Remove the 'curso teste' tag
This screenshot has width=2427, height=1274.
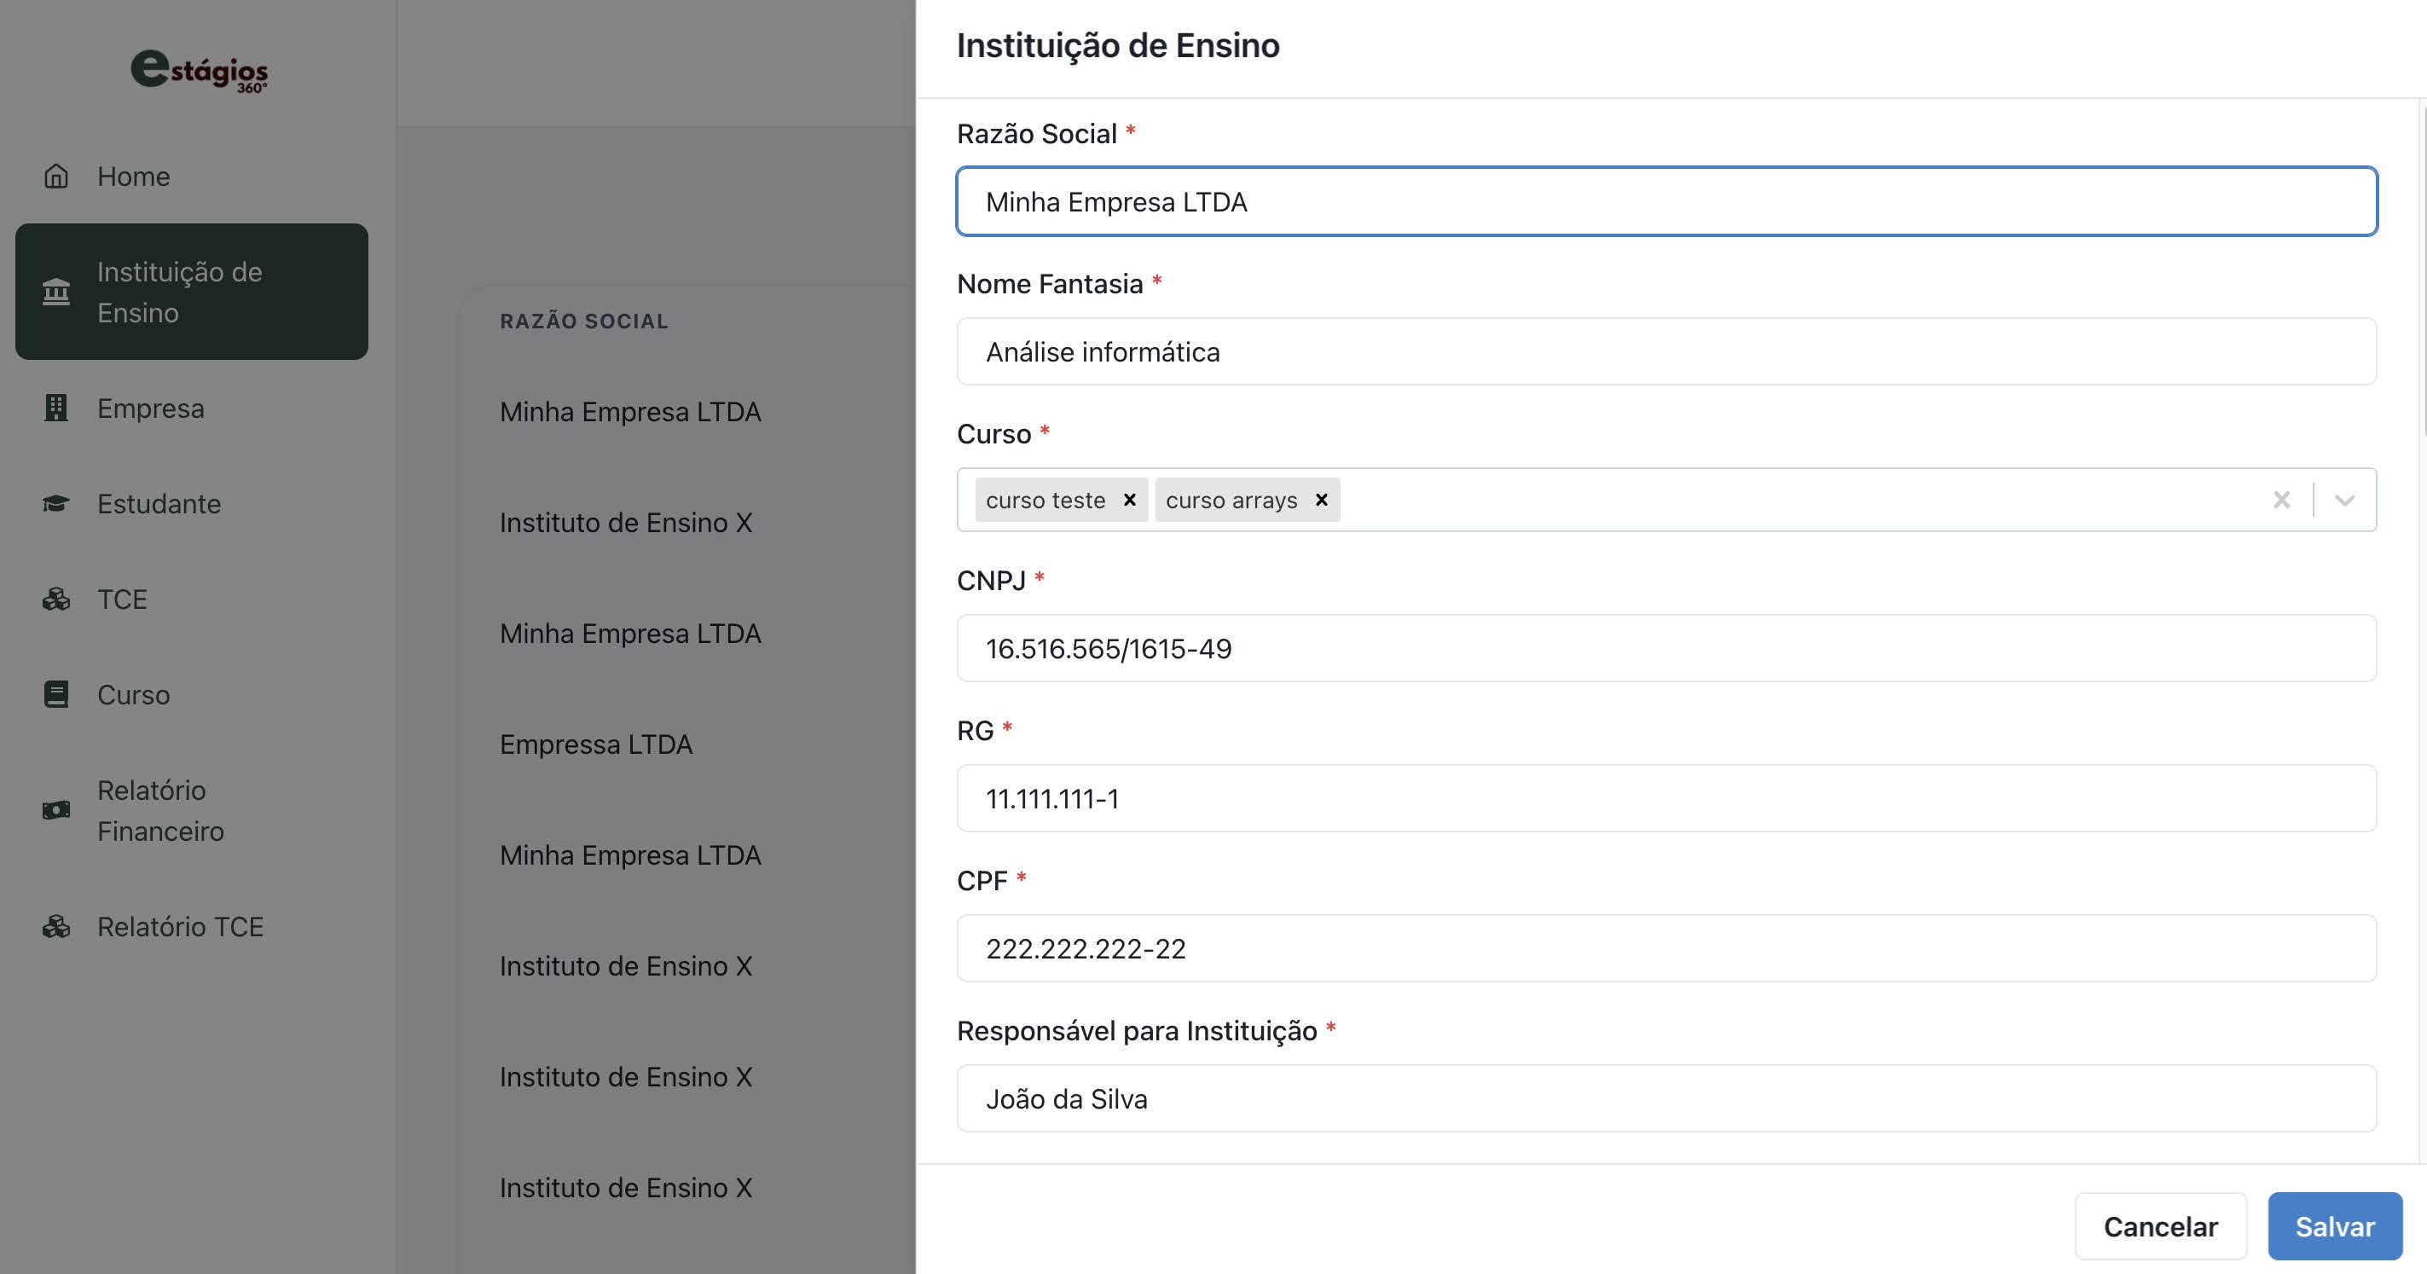click(1130, 500)
